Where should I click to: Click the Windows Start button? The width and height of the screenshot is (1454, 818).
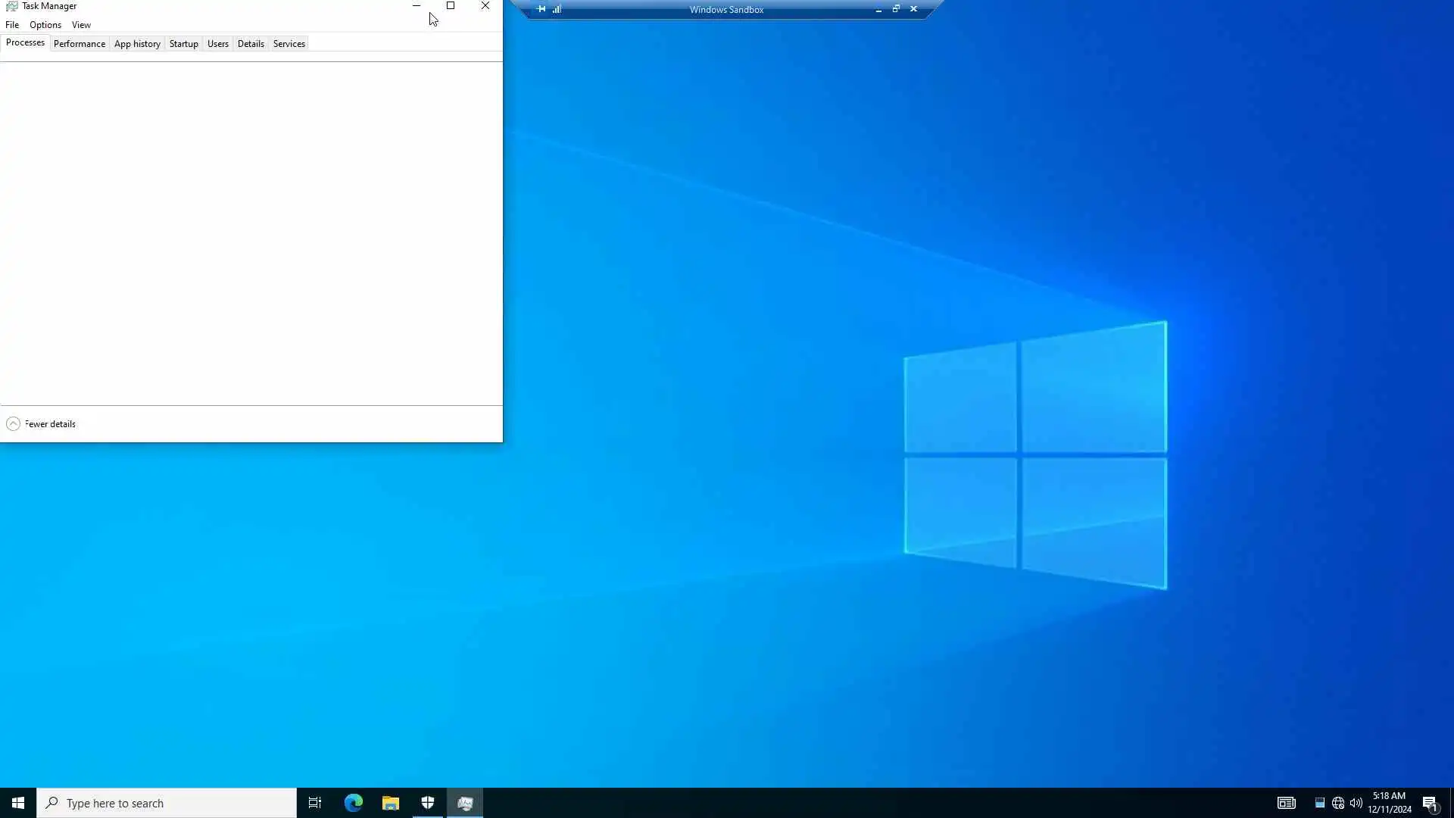[x=18, y=803]
